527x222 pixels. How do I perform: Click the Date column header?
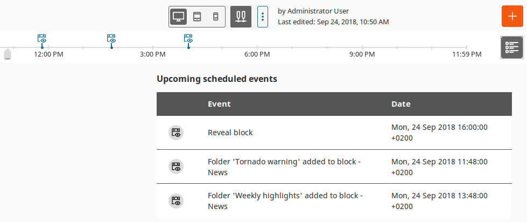[x=400, y=104]
